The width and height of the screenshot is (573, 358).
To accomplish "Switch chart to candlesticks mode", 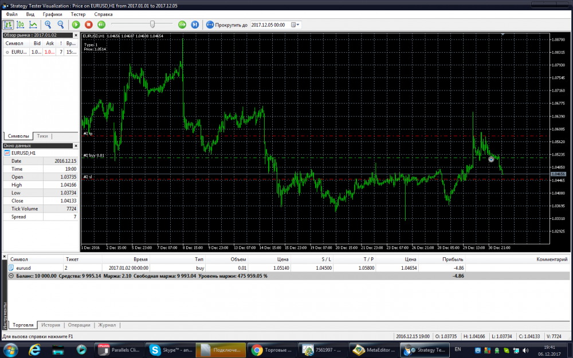I will [21, 25].
